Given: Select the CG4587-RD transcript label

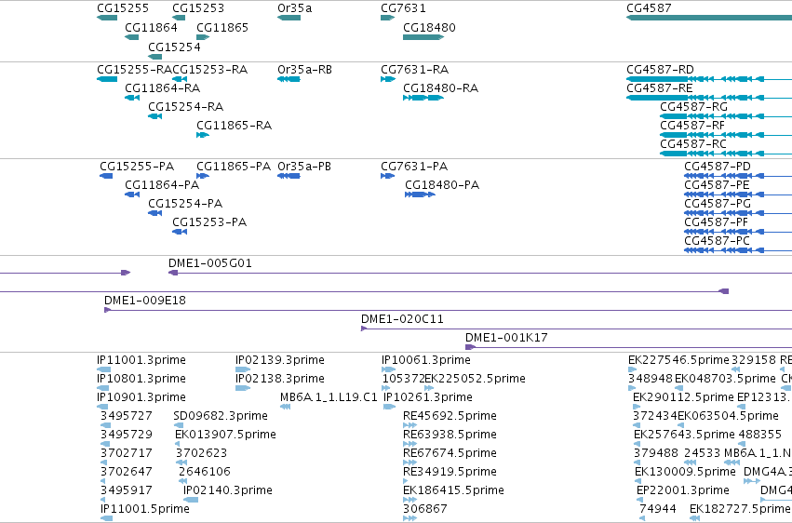Looking at the screenshot, I should tap(660, 69).
